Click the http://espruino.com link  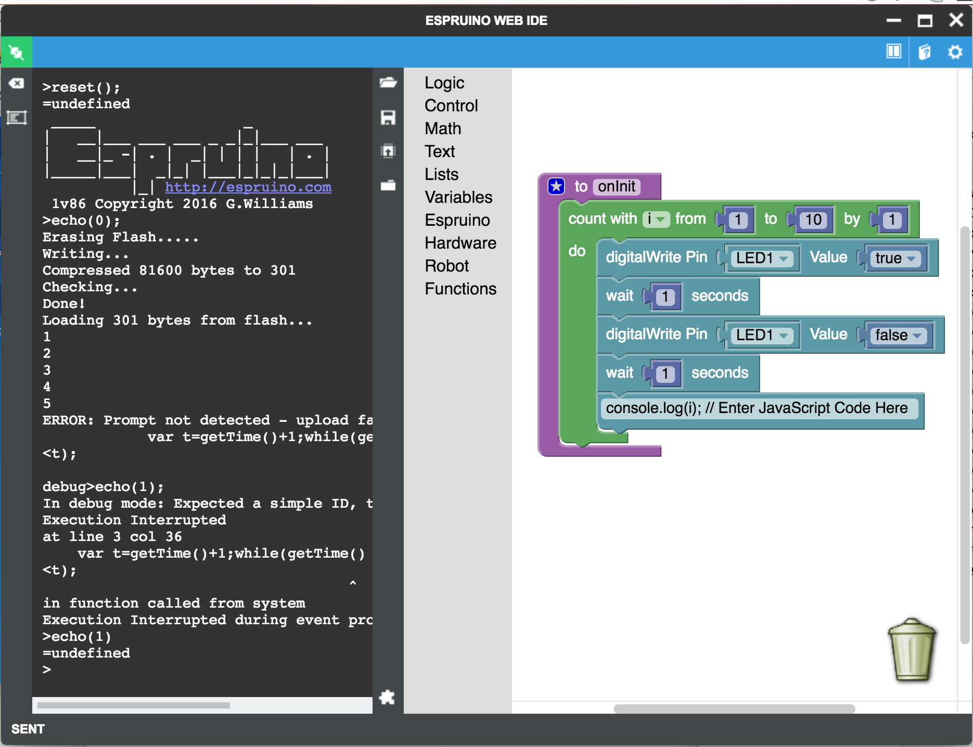point(248,187)
